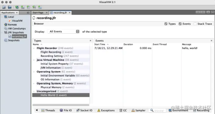
Task: Minimize the Applications panel with its window icon
Action: pos(28,13)
